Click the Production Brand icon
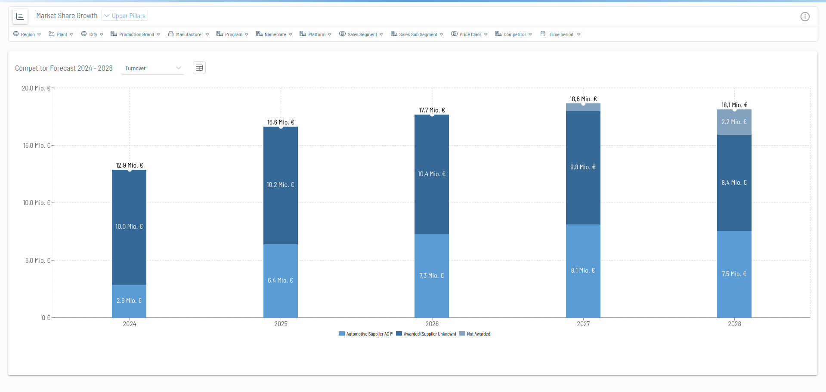This screenshot has width=826, height=392. tap(114, 34)
